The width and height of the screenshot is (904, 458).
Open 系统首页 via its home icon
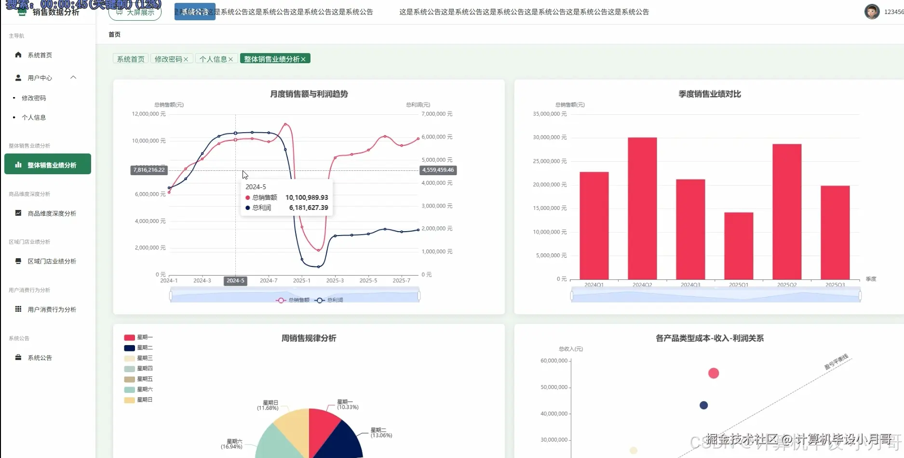18,55
